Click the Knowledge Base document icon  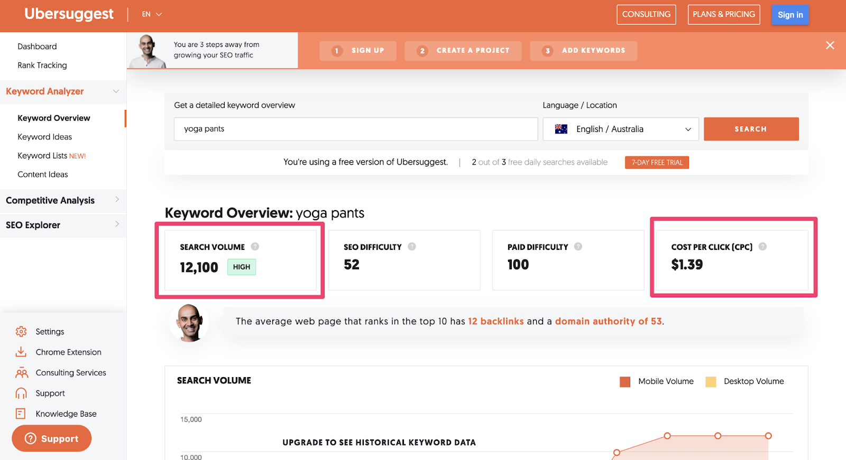point(21,414)
